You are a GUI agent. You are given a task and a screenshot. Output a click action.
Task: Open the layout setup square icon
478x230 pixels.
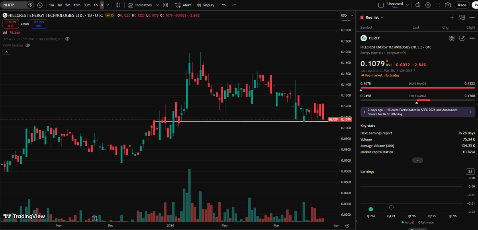pos(381,5)
